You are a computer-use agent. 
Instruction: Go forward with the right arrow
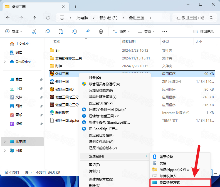point(21,18)
